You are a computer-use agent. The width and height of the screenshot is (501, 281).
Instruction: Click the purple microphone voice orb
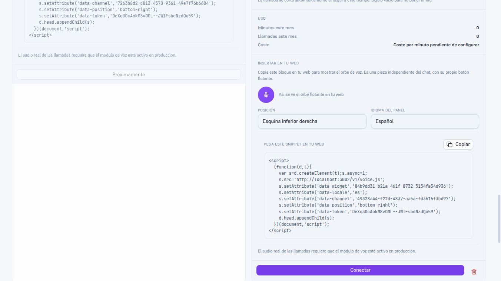(x=266, y=95)
